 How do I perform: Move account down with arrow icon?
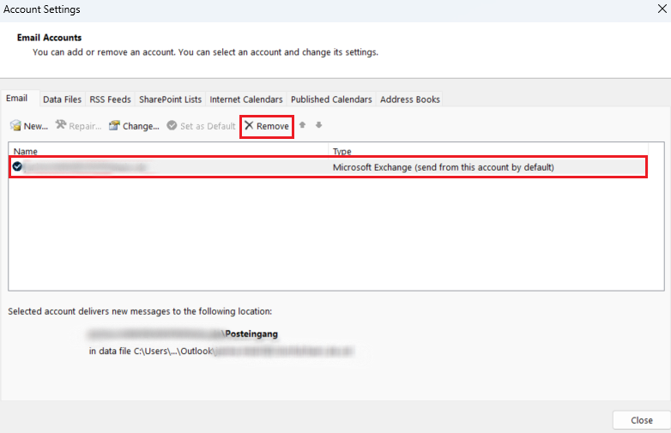318,125
